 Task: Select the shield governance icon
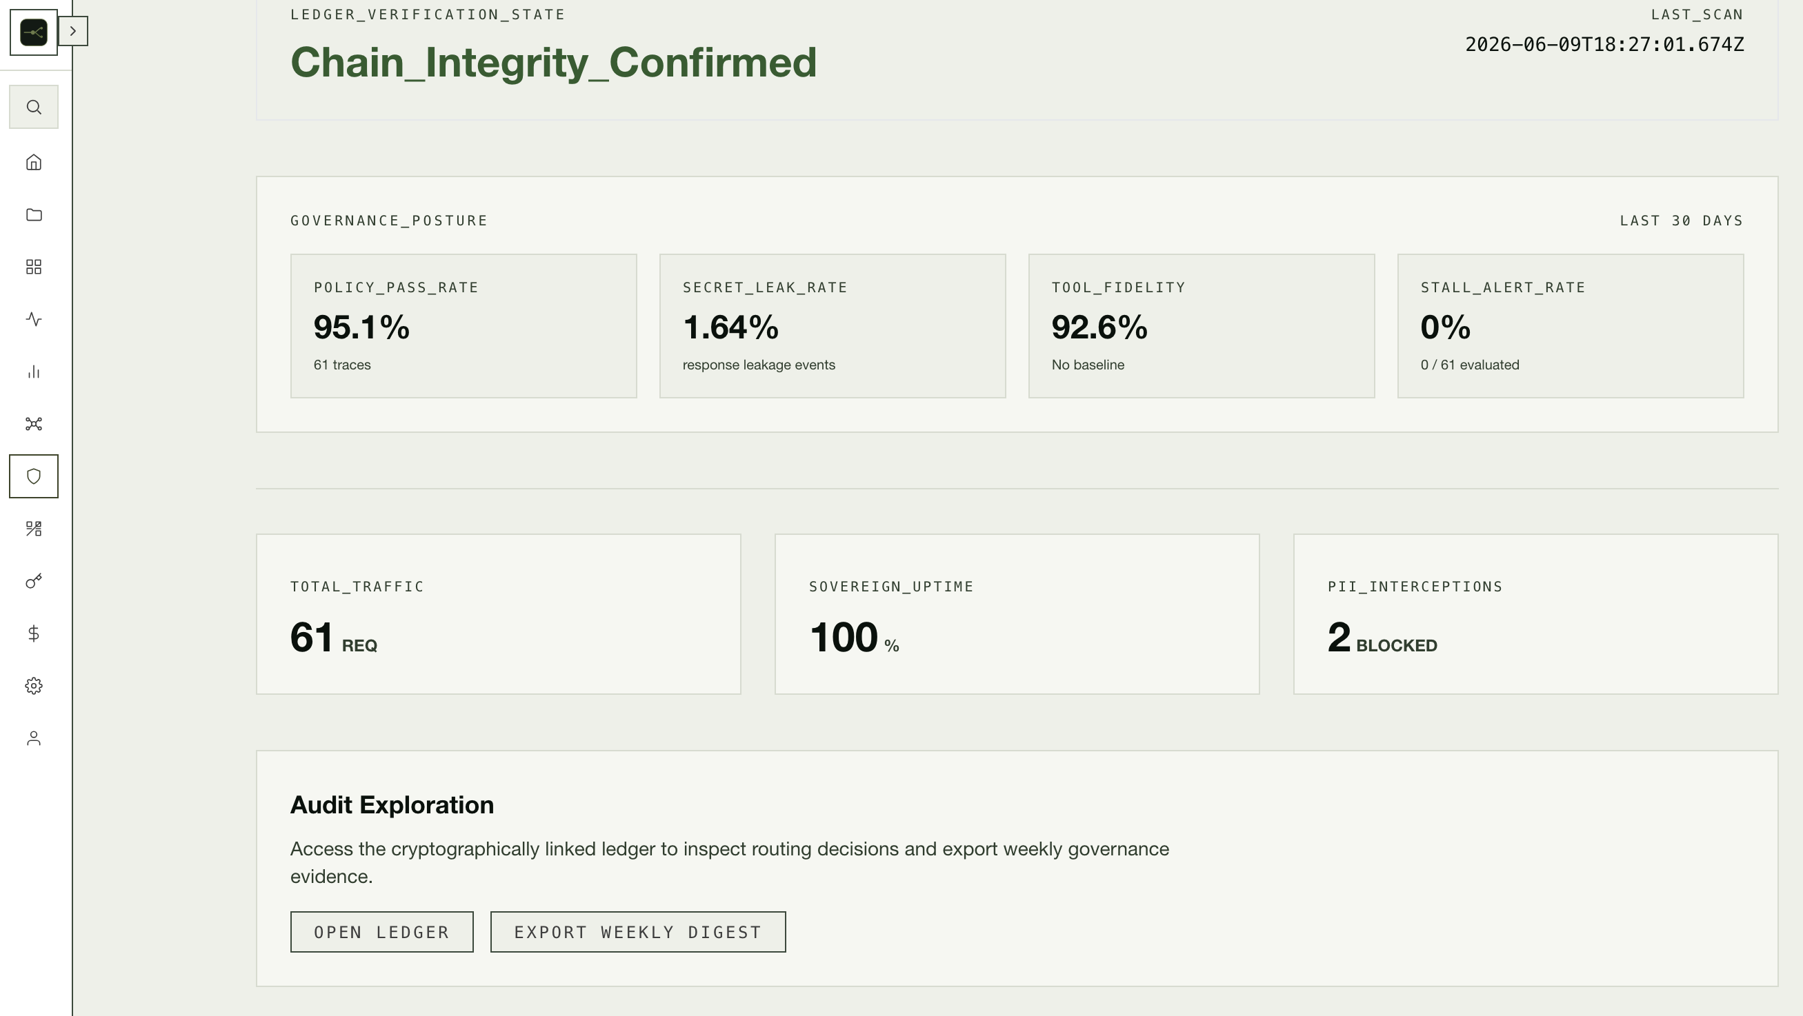click(x=34, y=476)
